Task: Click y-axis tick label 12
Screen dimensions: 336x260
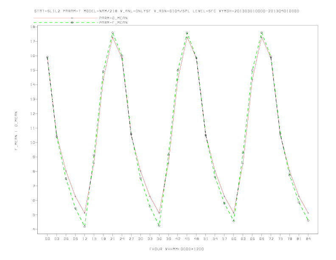Action: pos(33,114)
